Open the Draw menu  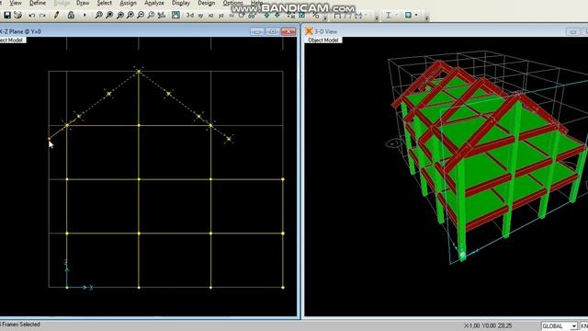(x=83, y=3)
